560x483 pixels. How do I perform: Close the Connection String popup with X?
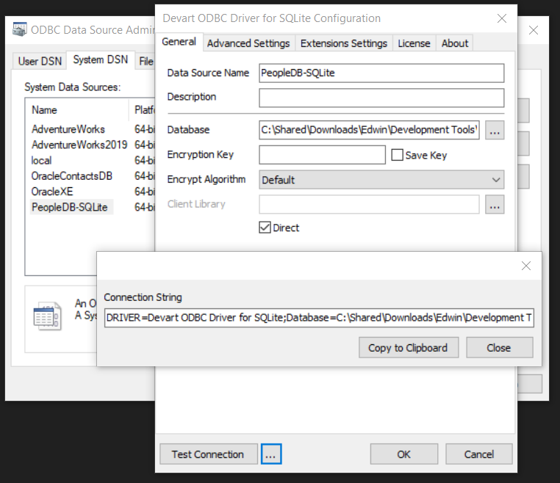click(525, 266)
